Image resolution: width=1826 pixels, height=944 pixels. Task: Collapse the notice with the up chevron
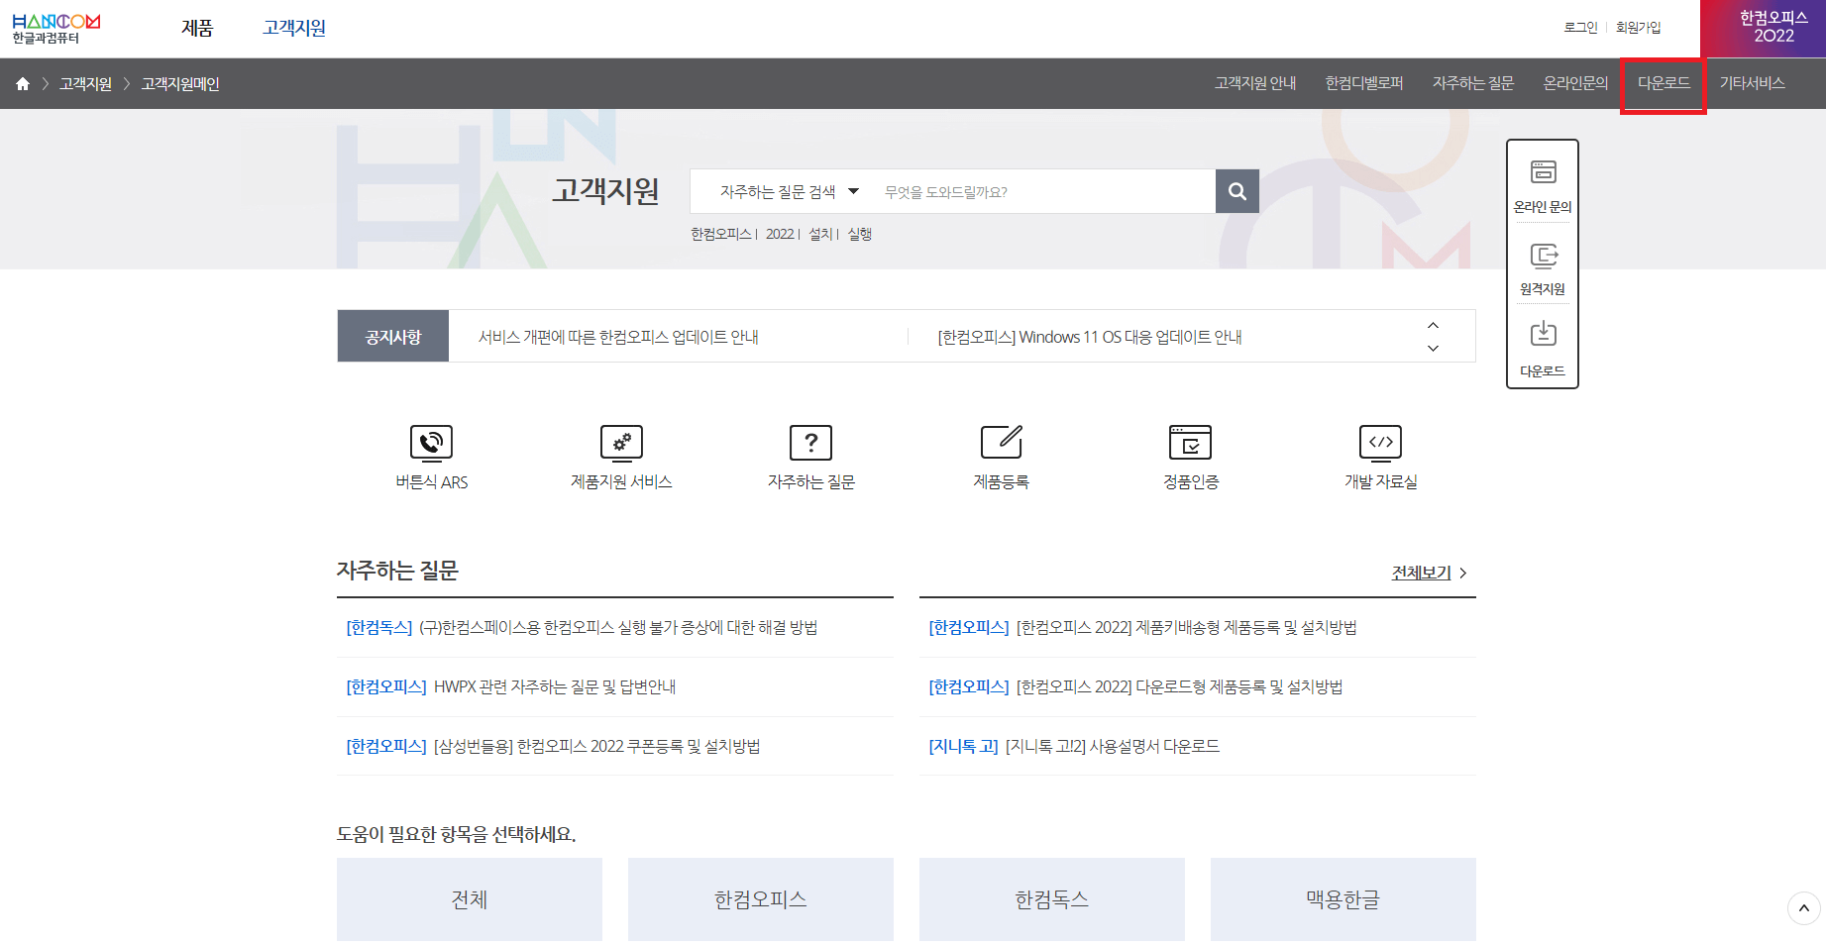coord(1433,324)
